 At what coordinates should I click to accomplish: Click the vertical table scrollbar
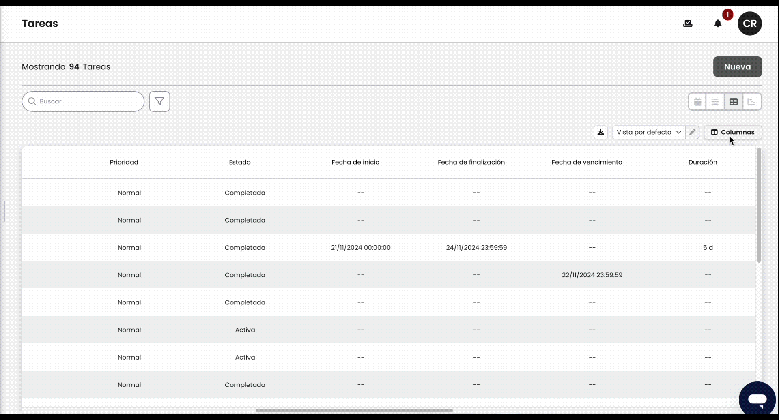759,205
